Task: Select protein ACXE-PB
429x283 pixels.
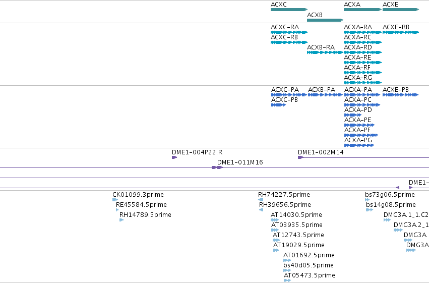Action: [401, 95]
